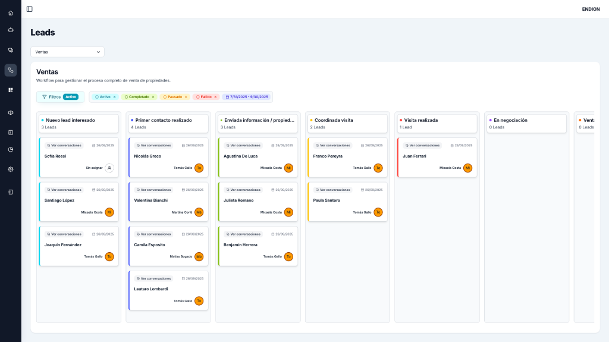This screenshot has width=609, height=342.
Task: Remove the Activo filter chip
Action: (115, 97)
